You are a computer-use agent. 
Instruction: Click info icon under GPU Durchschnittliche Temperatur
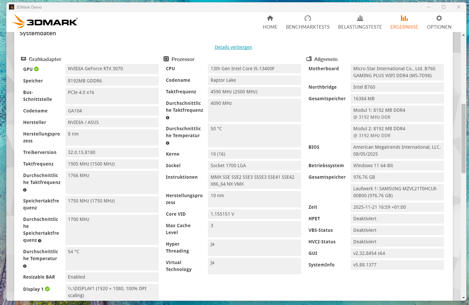[x=25, y=266]
